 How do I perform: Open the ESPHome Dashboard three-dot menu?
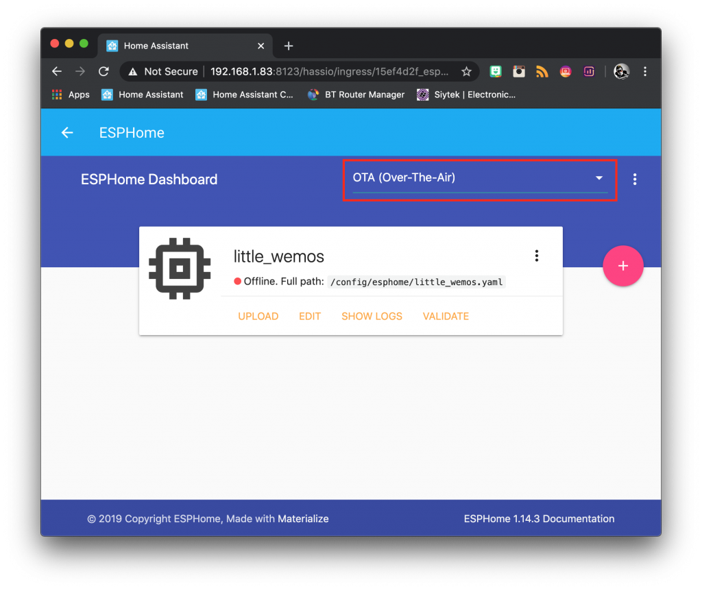[x=634, y=179]
